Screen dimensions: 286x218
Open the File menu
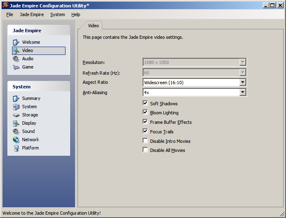pyautogui.click(x=10, y=14)
